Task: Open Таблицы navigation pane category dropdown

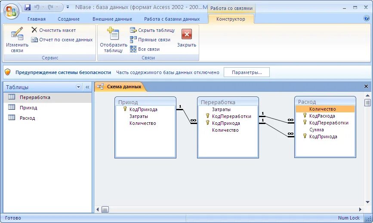Action: click(78, 87)
